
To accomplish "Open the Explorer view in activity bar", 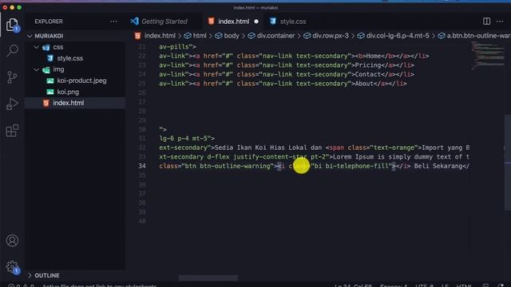I will tap(12, 25).
